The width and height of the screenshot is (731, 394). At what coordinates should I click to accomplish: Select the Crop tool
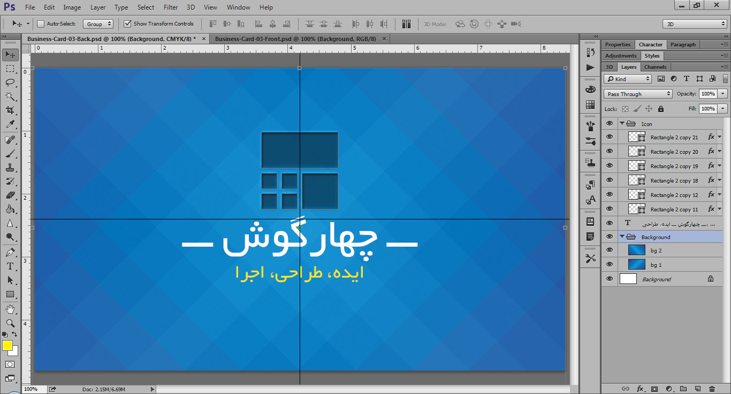point(10,111)
